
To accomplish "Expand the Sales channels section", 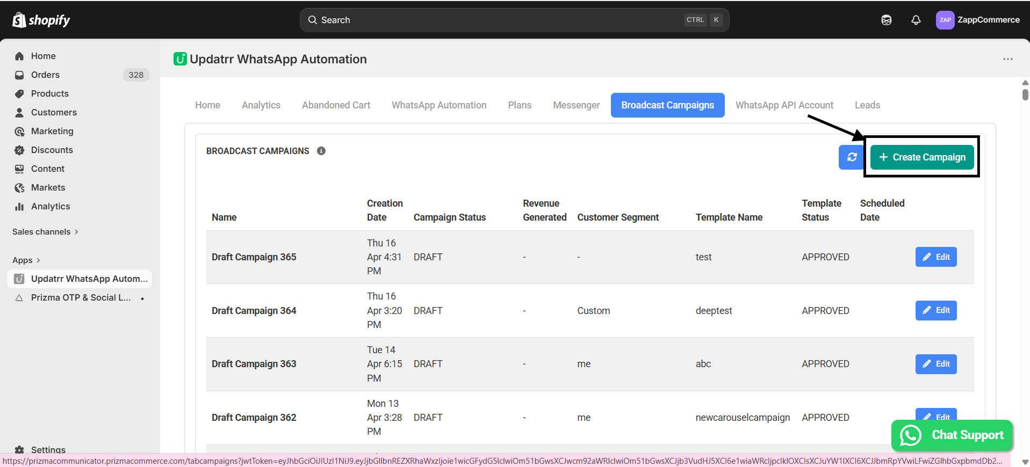I will point(45,232).
